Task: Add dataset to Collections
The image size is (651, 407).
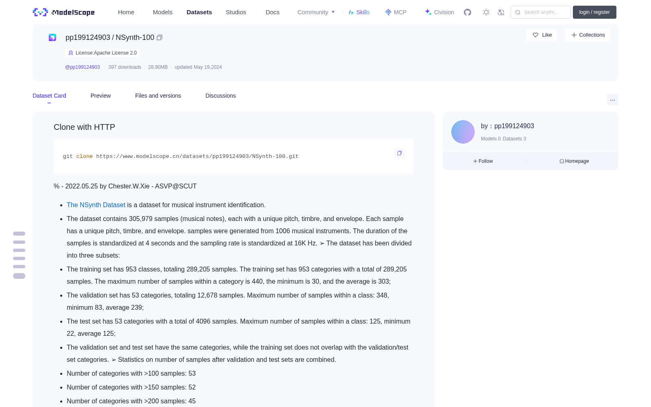Action: [x=588, y=35]
